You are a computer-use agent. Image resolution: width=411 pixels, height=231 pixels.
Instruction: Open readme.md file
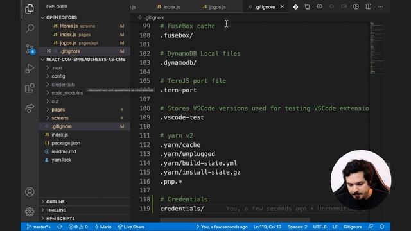tap(85, 151)
